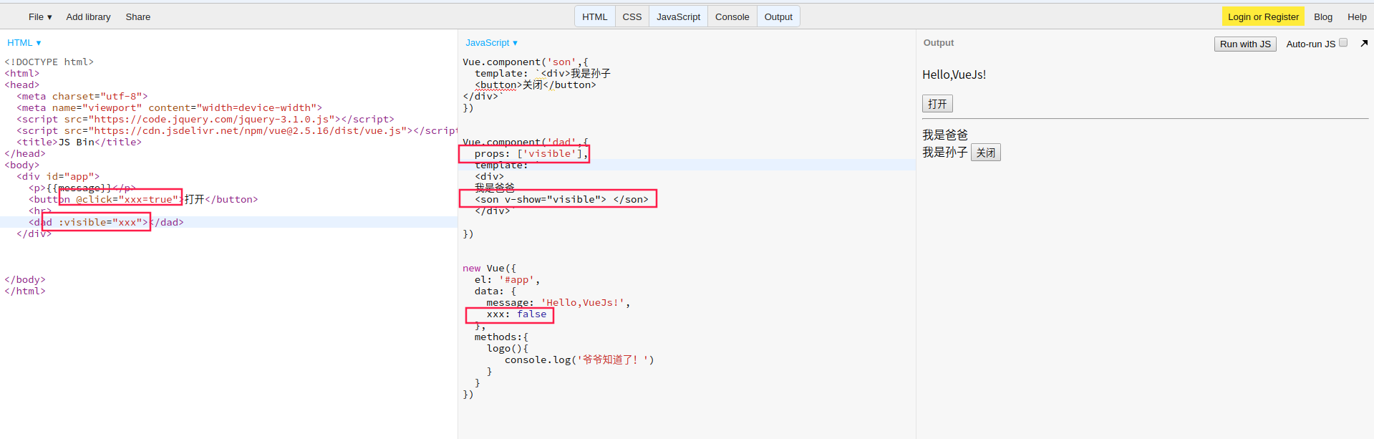Open the Share menu
Image resolution: width=1374 pixels, height=439 pixels.
click(x=138, y=16)
